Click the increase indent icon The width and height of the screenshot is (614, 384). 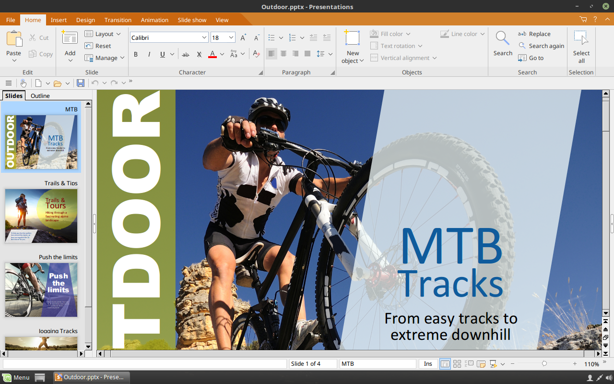(x=313, y=37)
